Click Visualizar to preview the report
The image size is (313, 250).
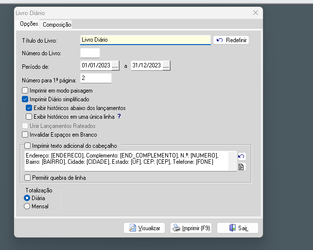point(145,228)
